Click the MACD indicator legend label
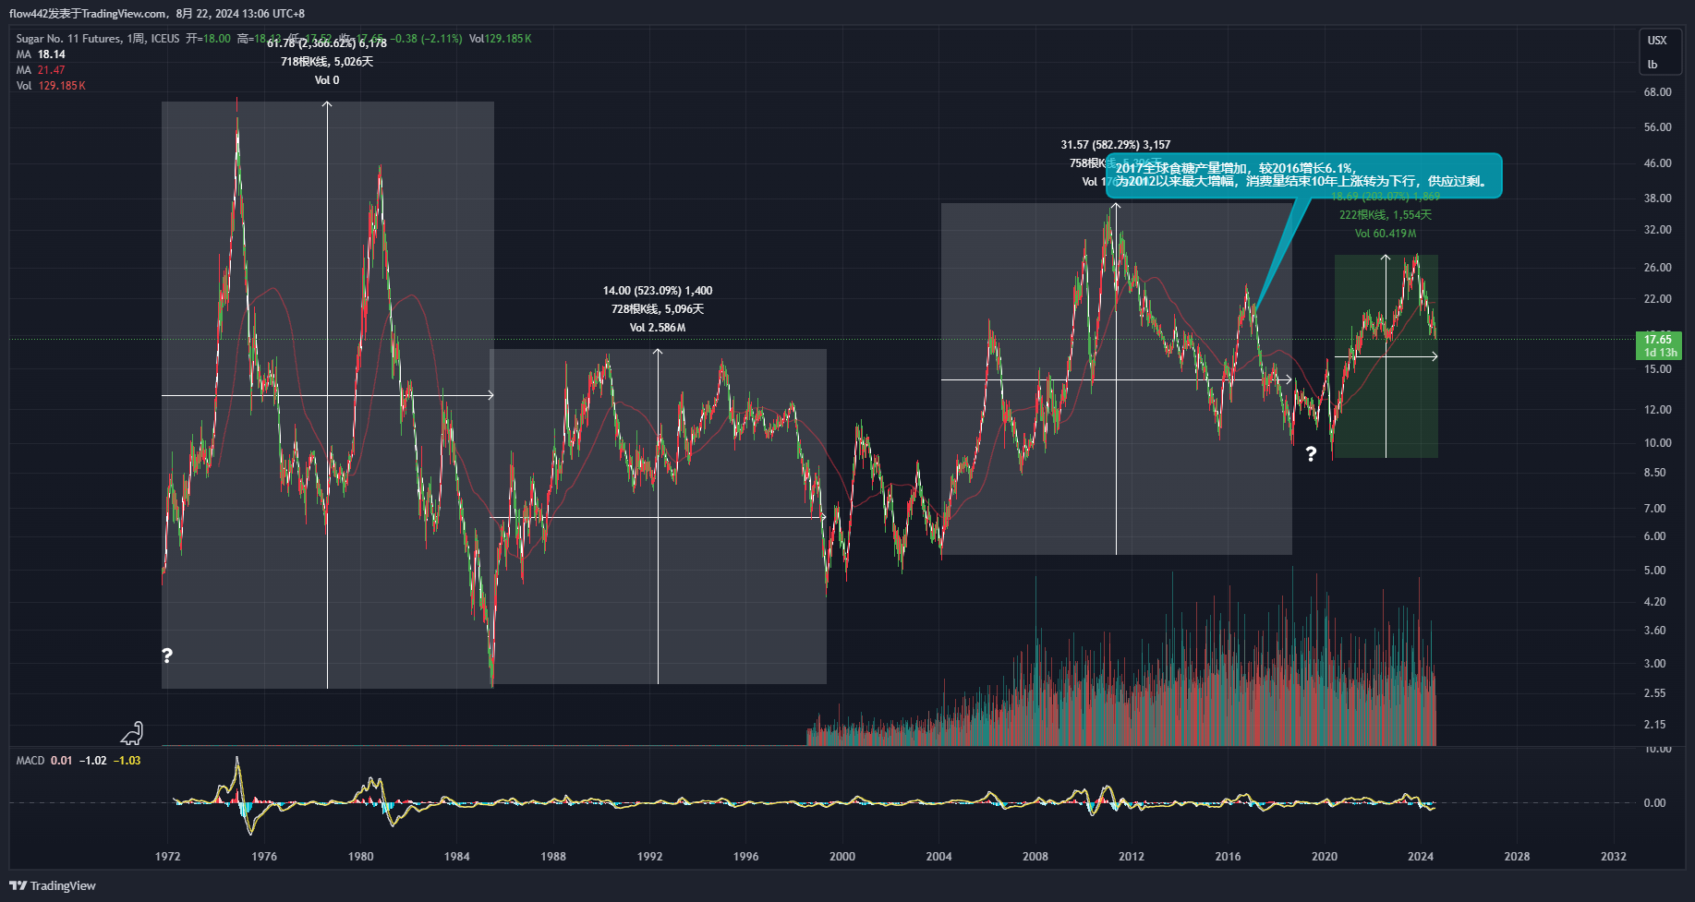This screenshot has height=902, width=1695. pos(30,761)
